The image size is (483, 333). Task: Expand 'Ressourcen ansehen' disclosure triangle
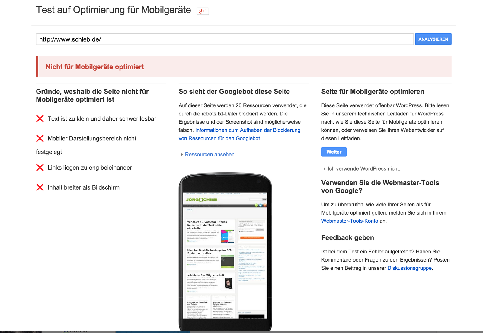point(182,155)
